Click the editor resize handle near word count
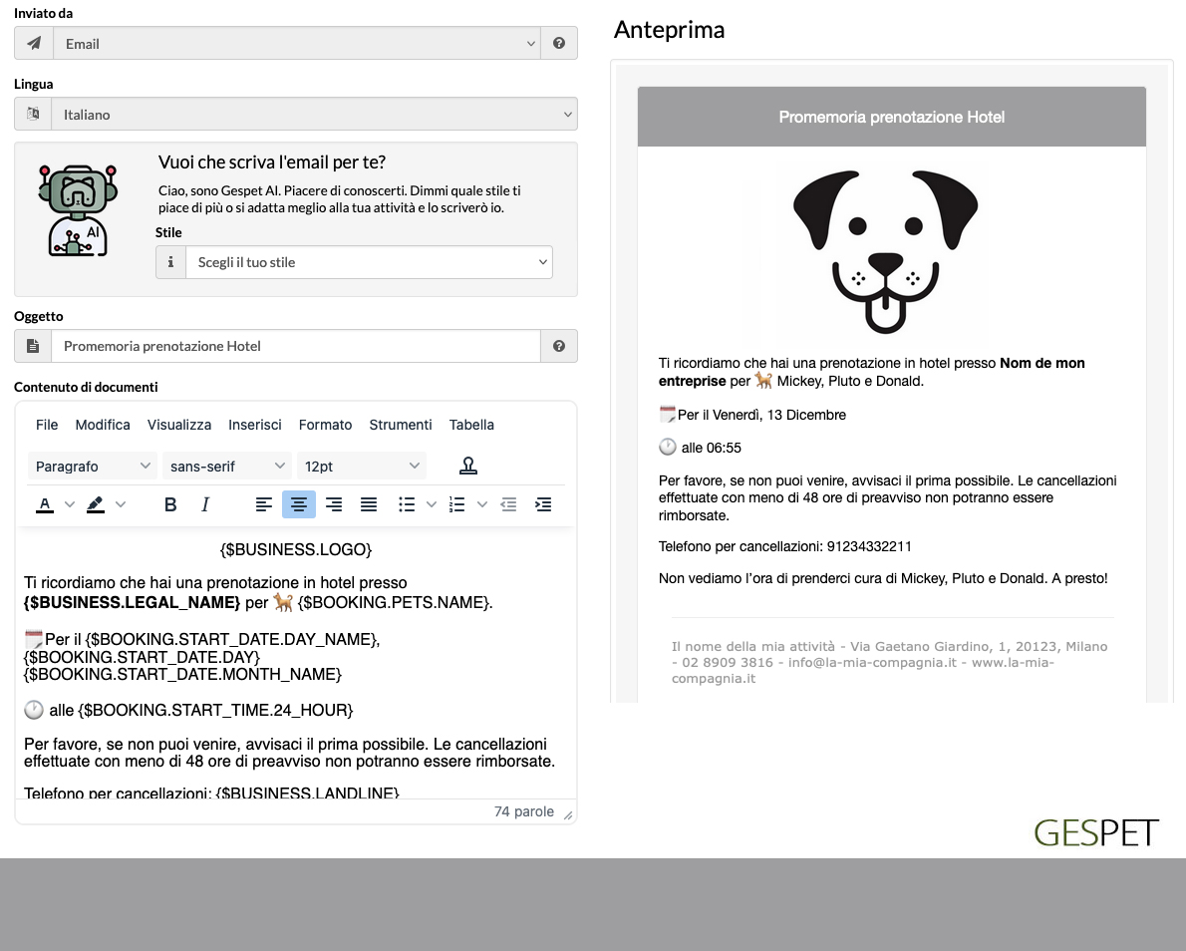This screenshot has height=951, width=1186. (x=568, y=814)
